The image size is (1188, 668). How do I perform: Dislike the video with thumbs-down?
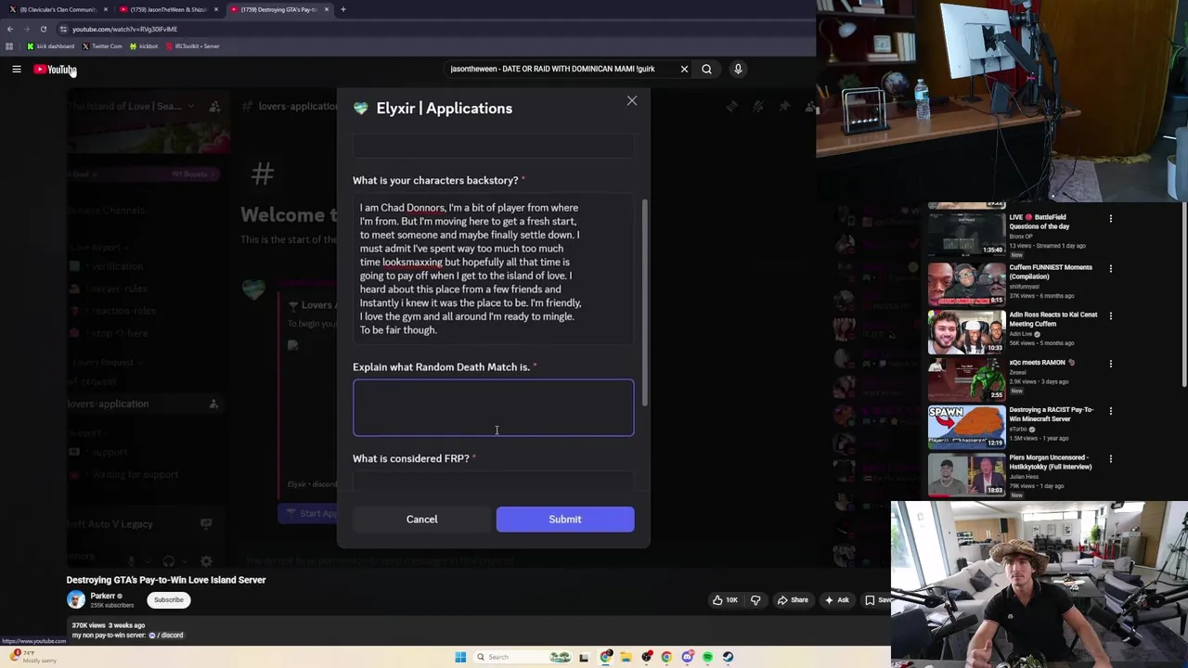coord(755,600)
